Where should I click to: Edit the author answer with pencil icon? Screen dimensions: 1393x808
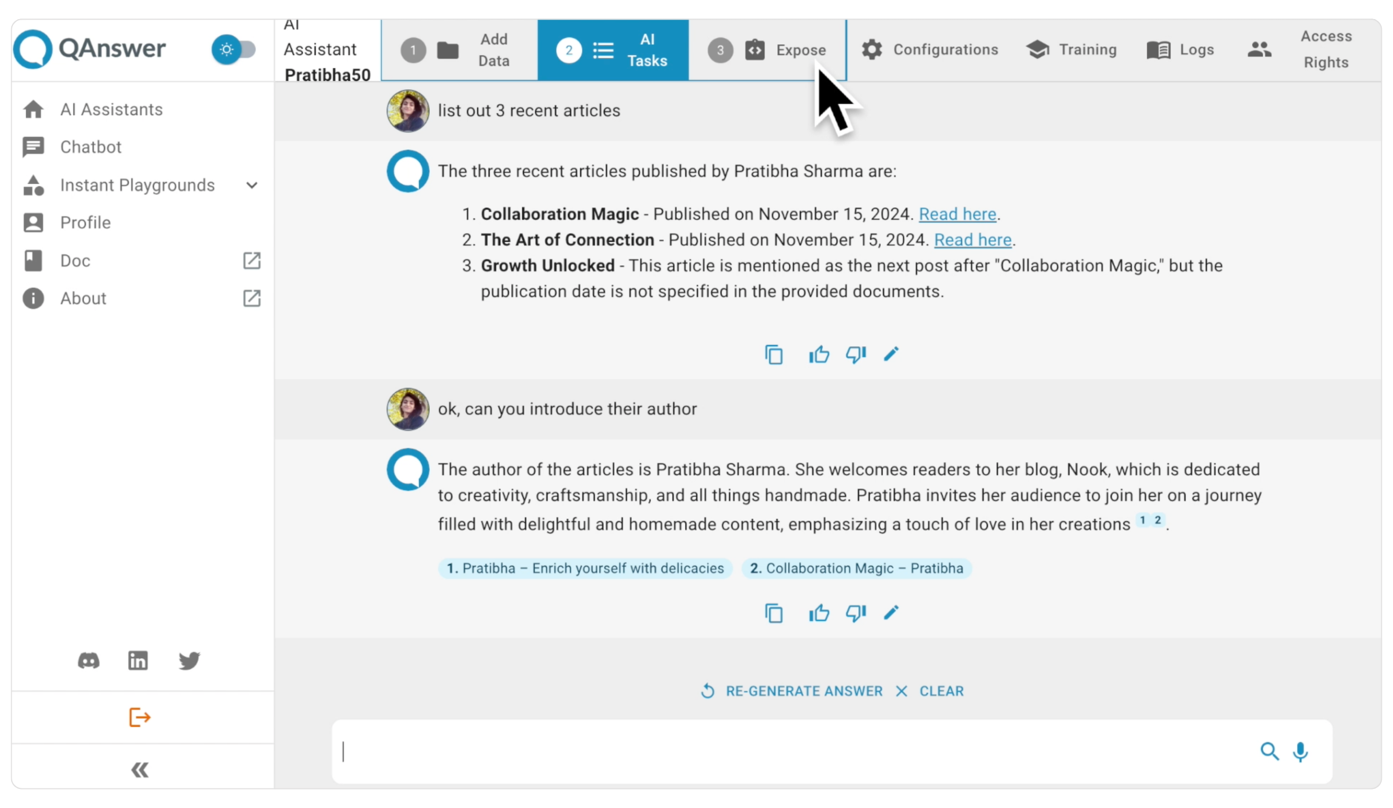click(x=891, y=613)
